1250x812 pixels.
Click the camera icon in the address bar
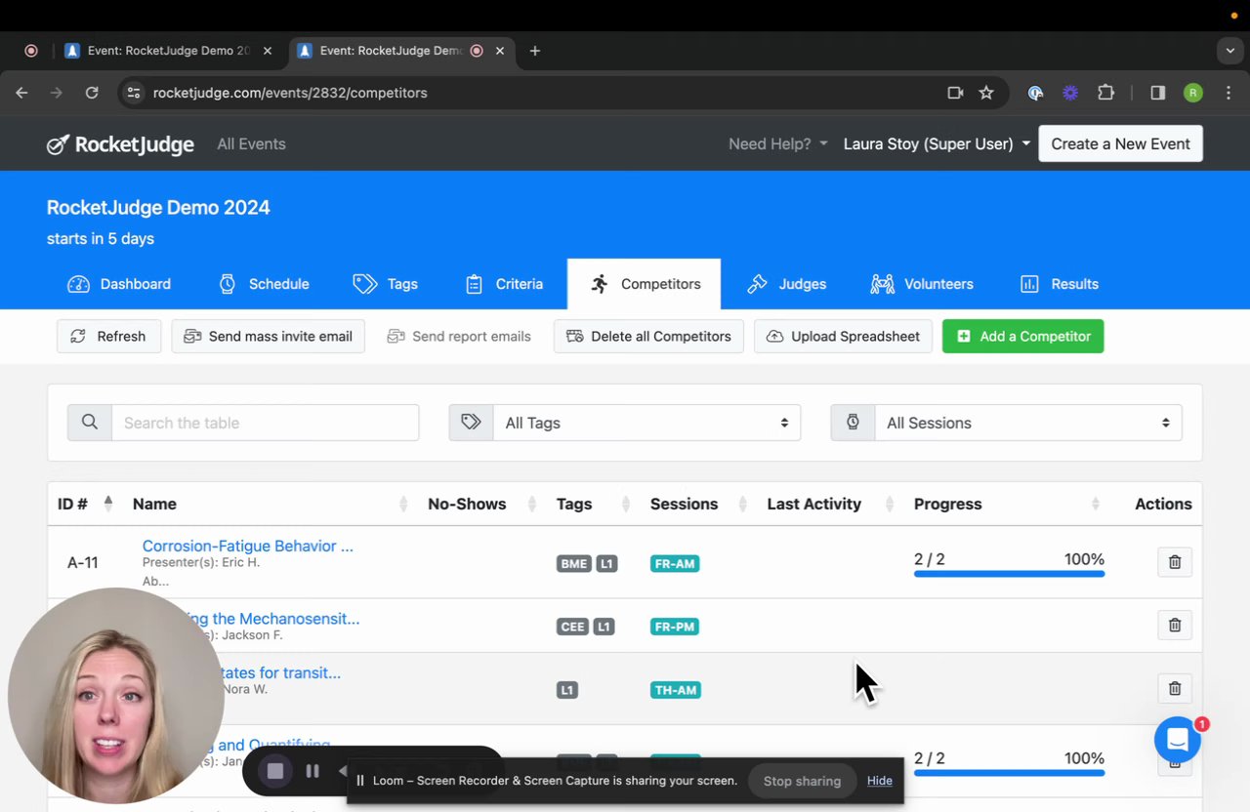(955, 93)
